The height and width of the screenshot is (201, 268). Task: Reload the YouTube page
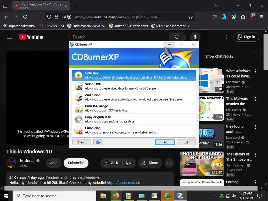[x=25, y=17]
